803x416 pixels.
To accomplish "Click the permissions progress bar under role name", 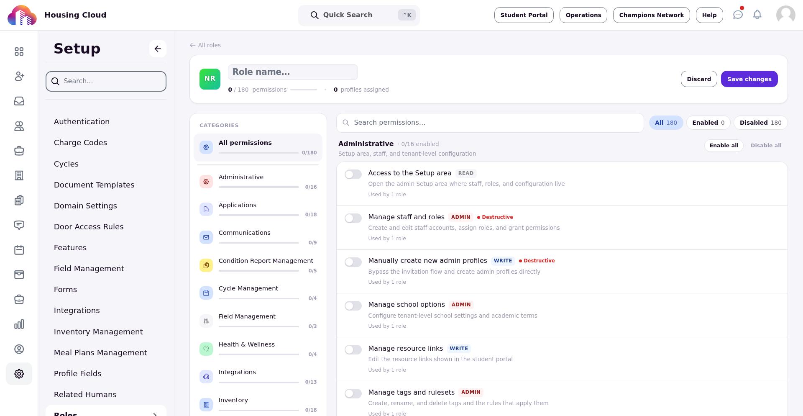I will [x=304, y=90].
